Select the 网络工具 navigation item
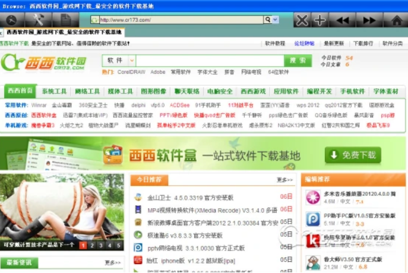The image size is (408, 273). point(87,91)
